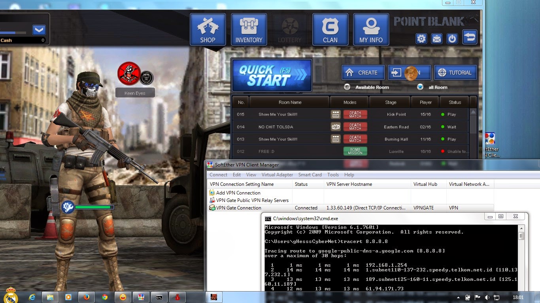
Task: Click CREATE room button
Action: click(363, 73)
